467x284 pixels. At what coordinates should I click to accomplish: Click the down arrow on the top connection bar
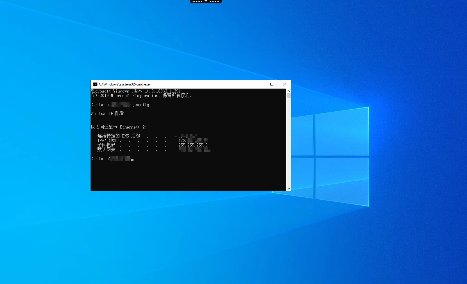point(206,1)
